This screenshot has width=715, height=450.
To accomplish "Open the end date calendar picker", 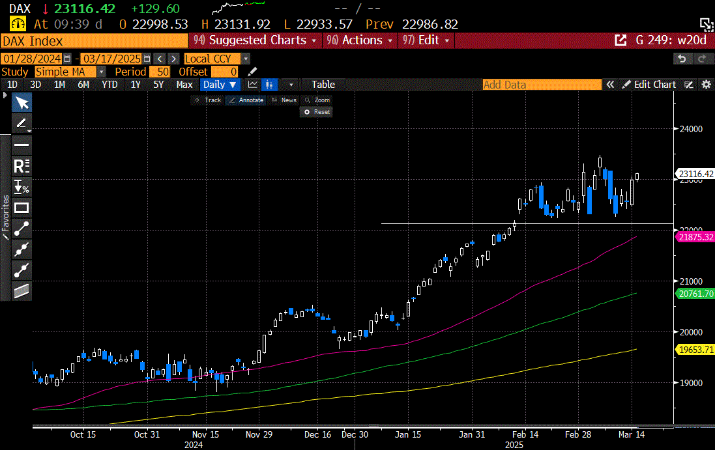I will 147,59.
